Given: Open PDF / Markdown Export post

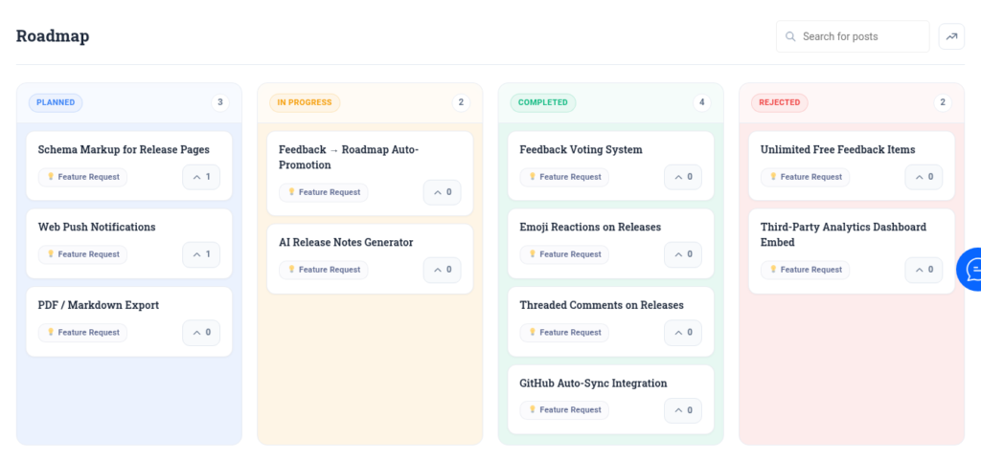Looking at the screenshot, I should click(x=99, y=305).
